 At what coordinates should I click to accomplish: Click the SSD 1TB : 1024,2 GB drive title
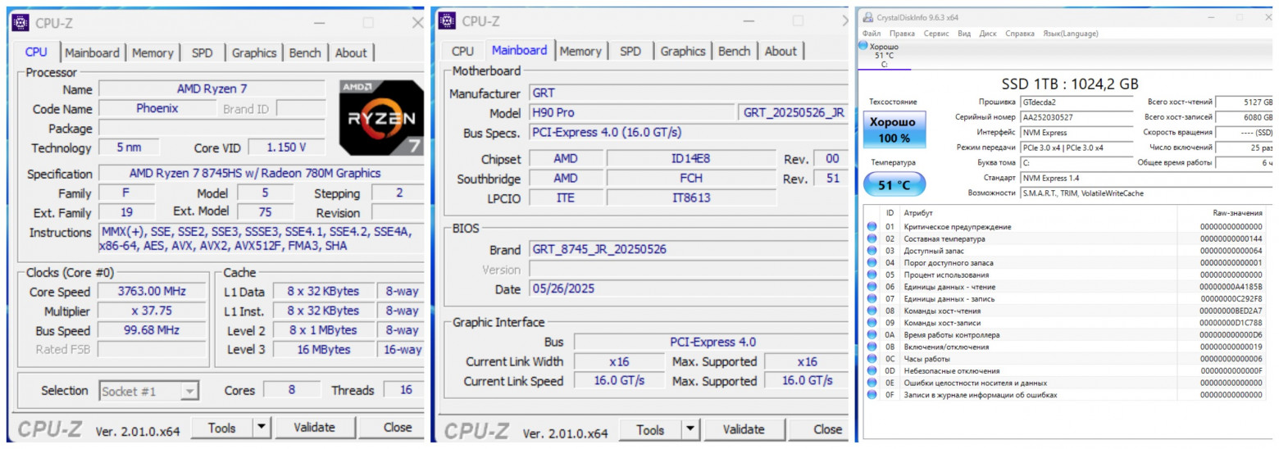coord(1070,84)
